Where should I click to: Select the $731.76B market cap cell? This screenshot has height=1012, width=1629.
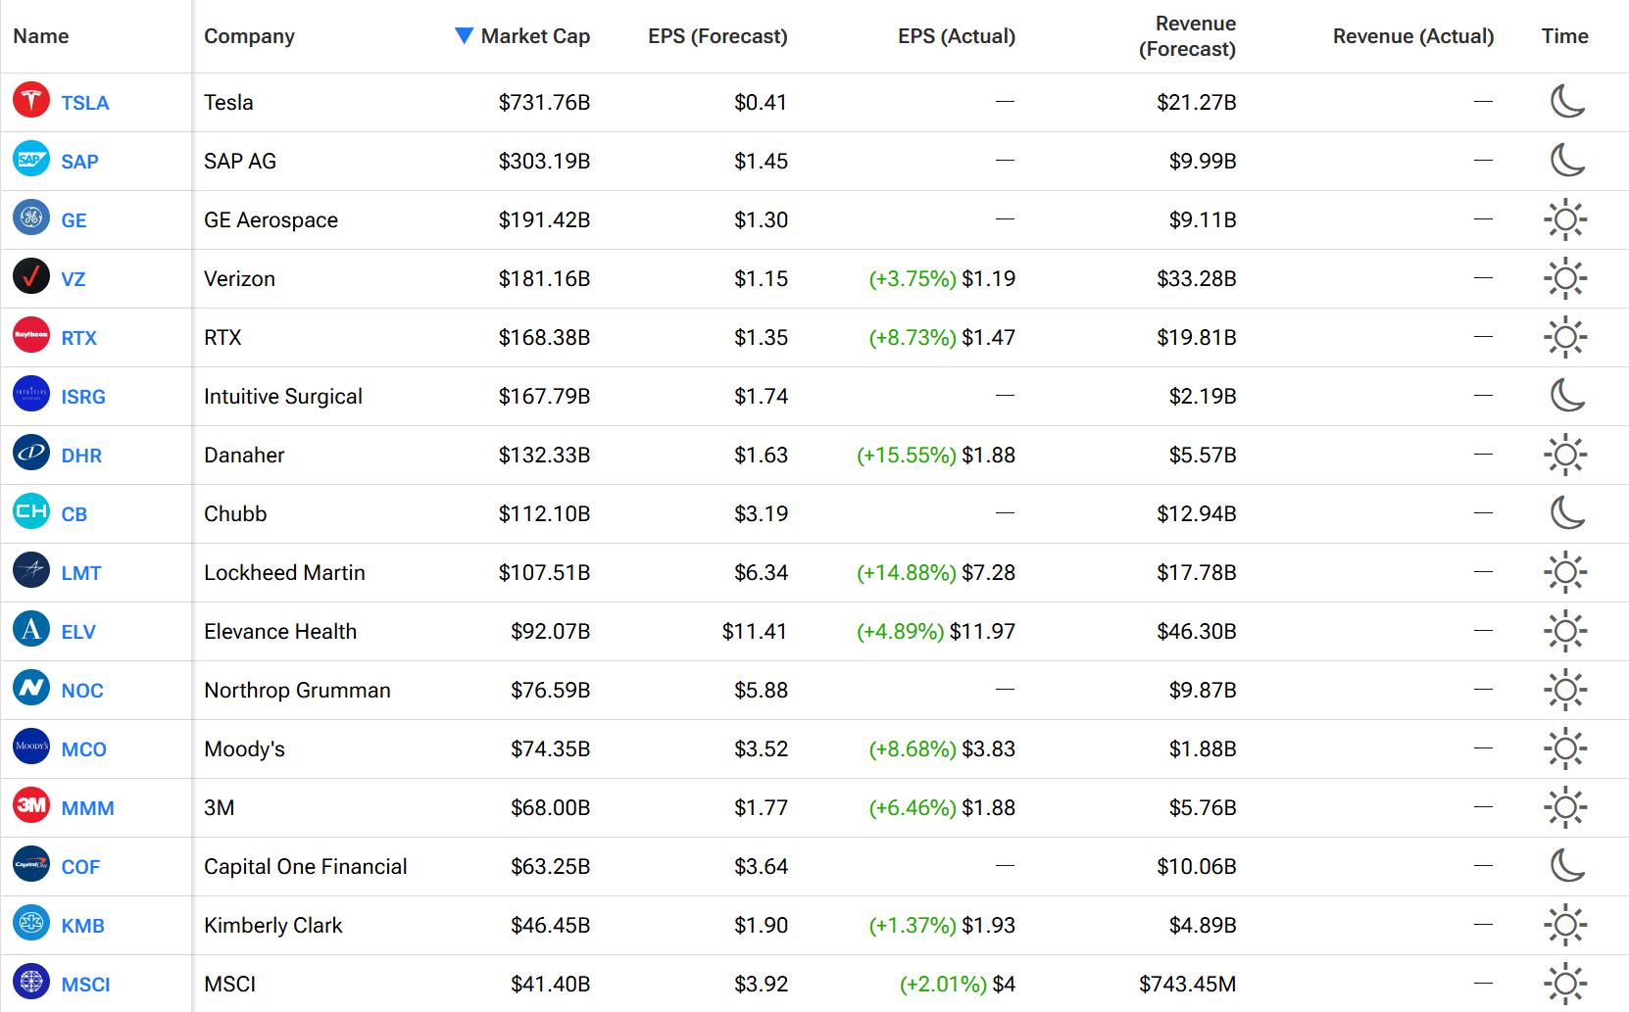544,102
